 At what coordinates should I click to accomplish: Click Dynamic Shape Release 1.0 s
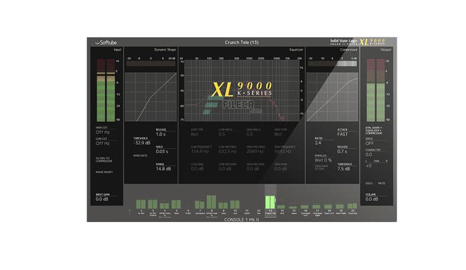click(x=161, y=134)
